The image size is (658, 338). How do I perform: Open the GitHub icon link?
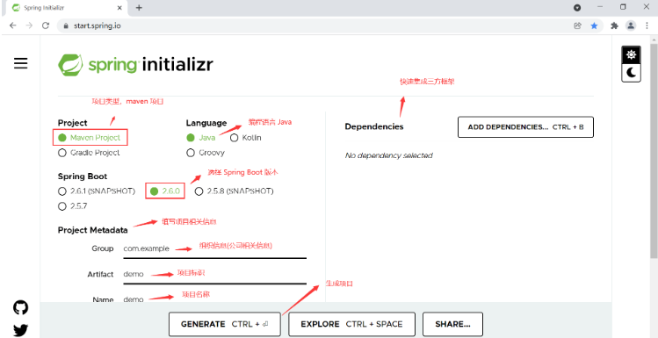(20, 308)
